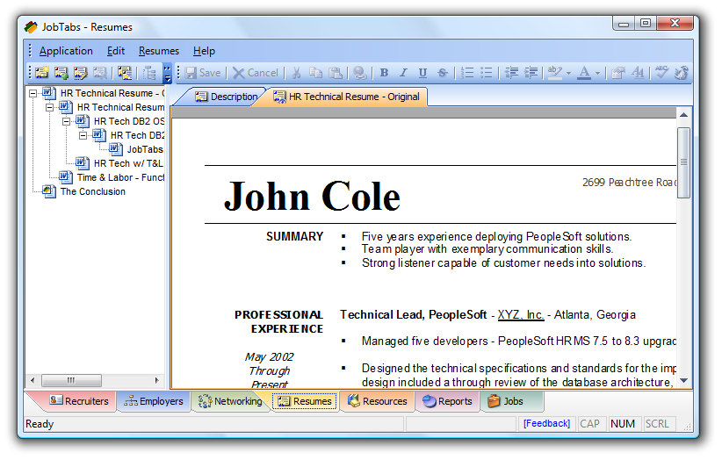The width and height of the screenshot is (722, 460).
Task: Select the HR Tech w/ T&L tree item
Action: [x=128, y=163]
